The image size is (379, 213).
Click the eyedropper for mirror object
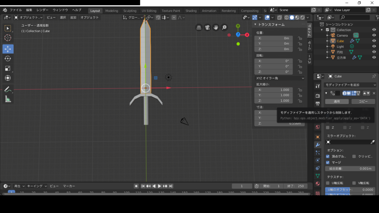tap(373, 142)
